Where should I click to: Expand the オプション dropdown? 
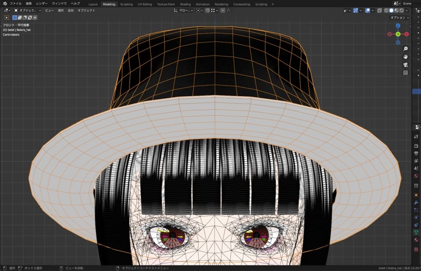[x=399, y=18]
